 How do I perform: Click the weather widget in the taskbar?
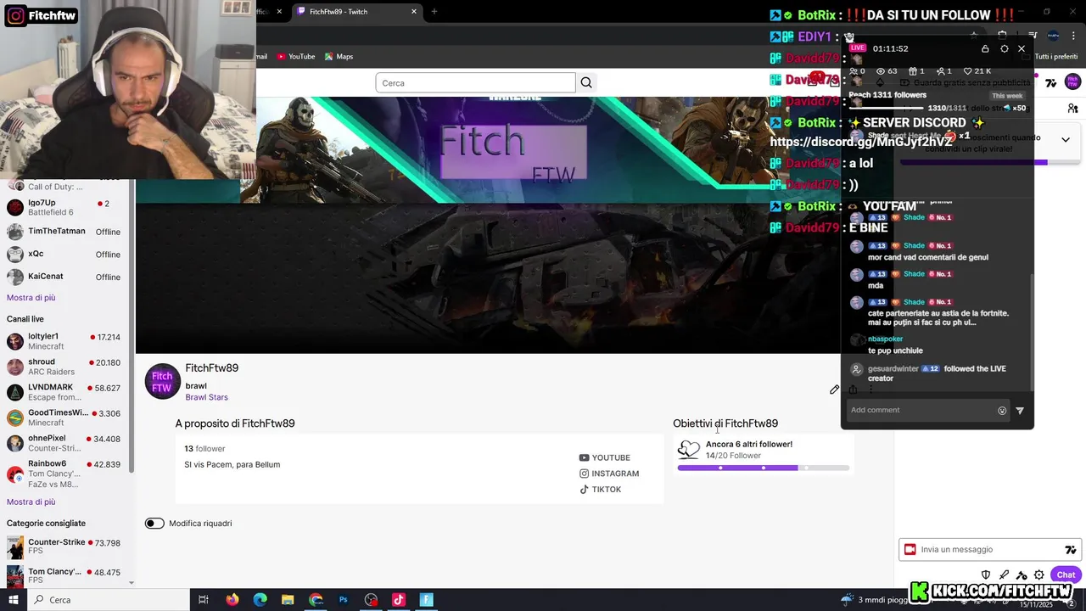[x=874, y=600]
